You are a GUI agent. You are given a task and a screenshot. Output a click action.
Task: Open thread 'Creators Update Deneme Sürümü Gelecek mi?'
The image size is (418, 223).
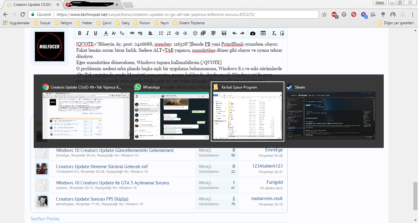point(102,166)
